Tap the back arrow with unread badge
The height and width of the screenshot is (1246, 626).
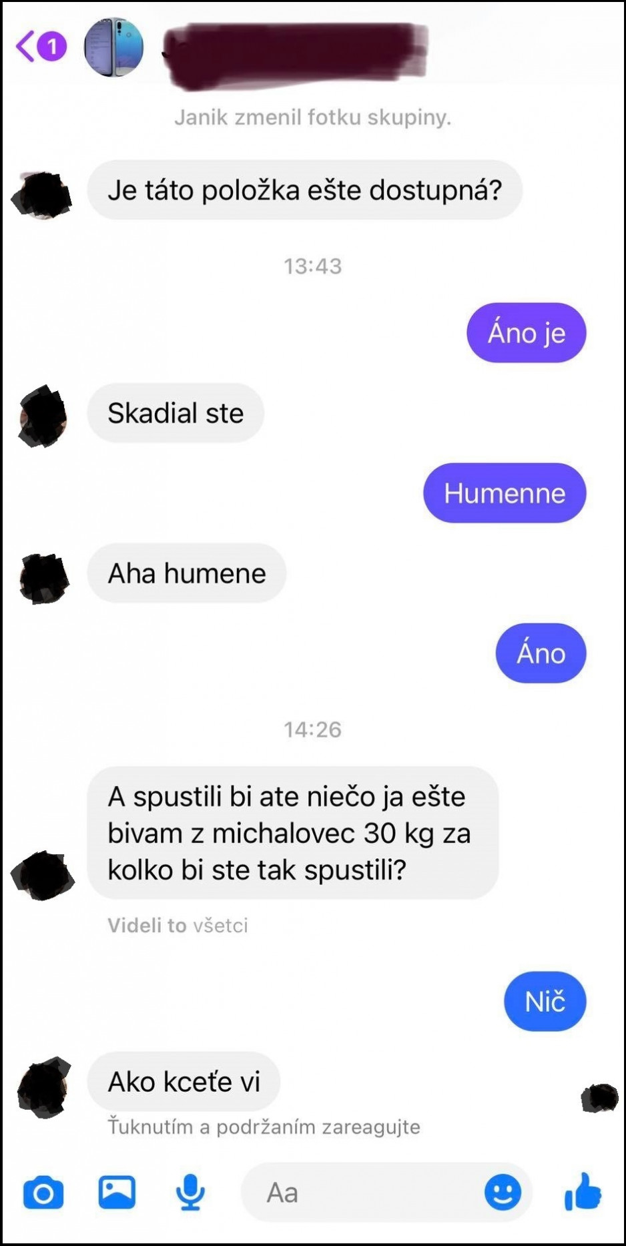tap(41, 47)
